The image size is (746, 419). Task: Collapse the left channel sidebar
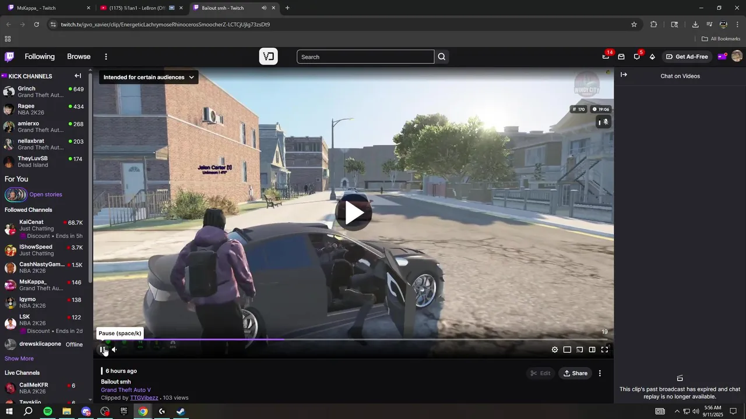pyautogui.click(x=78, y=76)
